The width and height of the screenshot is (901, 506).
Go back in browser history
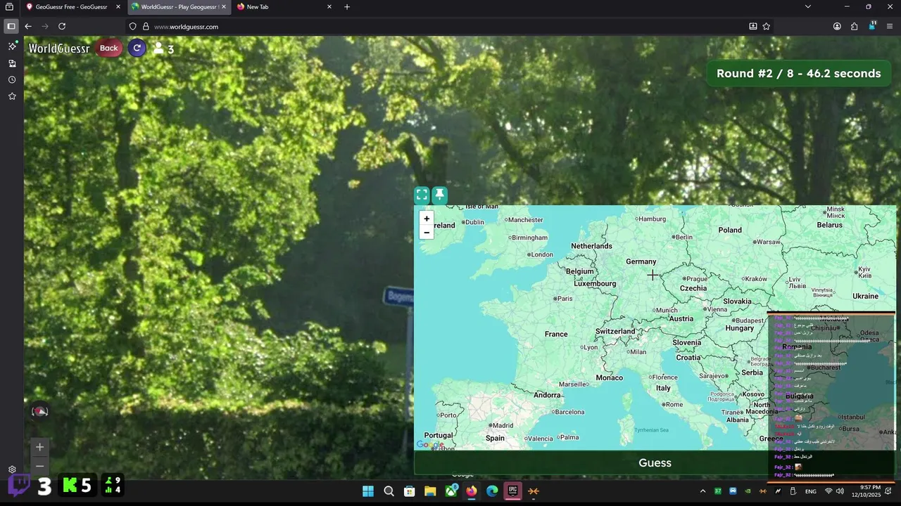(x=28, y=26)
